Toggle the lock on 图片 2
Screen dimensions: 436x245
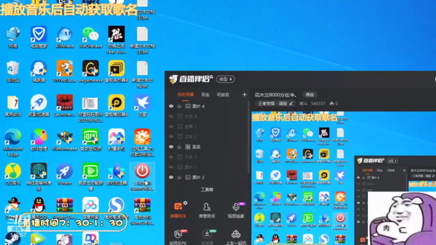tap(179, 177)
